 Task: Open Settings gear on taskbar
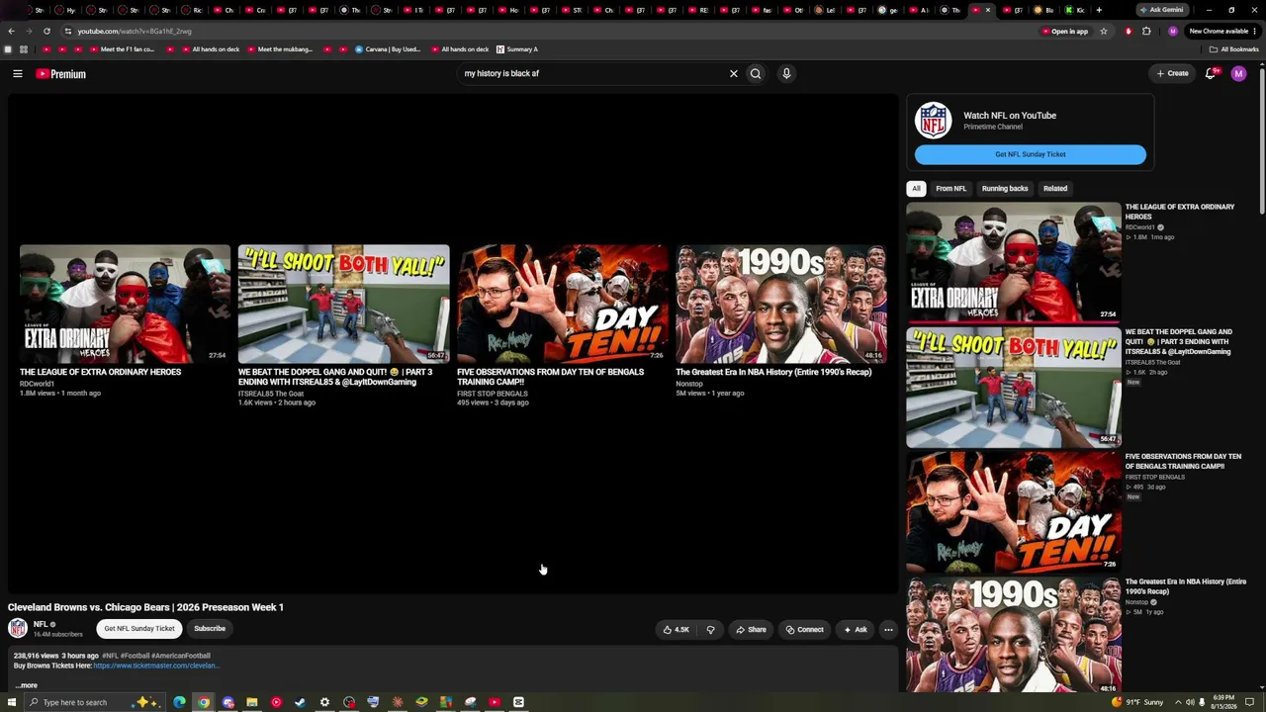[x=324, y=702]
